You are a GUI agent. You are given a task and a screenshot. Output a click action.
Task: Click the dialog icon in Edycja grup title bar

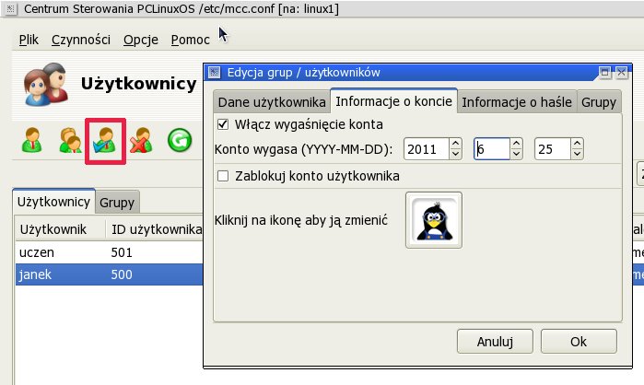point(214,72)
